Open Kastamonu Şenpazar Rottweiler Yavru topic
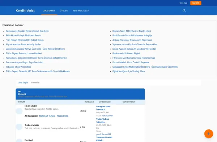217x142 pixels. (36, 58)
